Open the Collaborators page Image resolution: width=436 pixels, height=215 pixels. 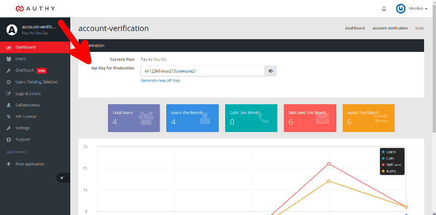click(x=35, y=105)
